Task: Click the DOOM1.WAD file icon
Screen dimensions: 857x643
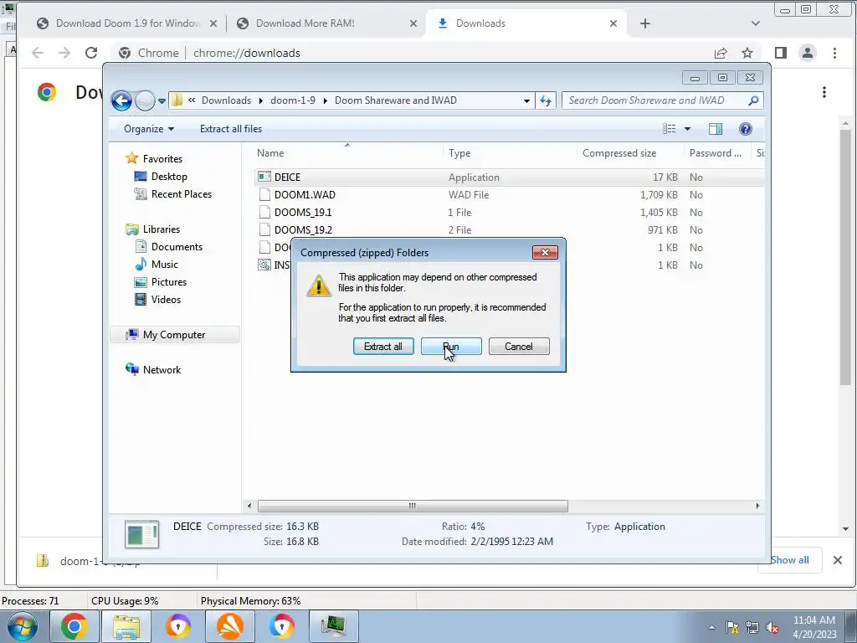Action: coord(264,194)
